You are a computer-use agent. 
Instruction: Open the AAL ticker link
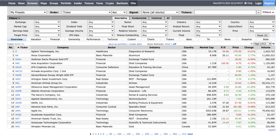17,83
